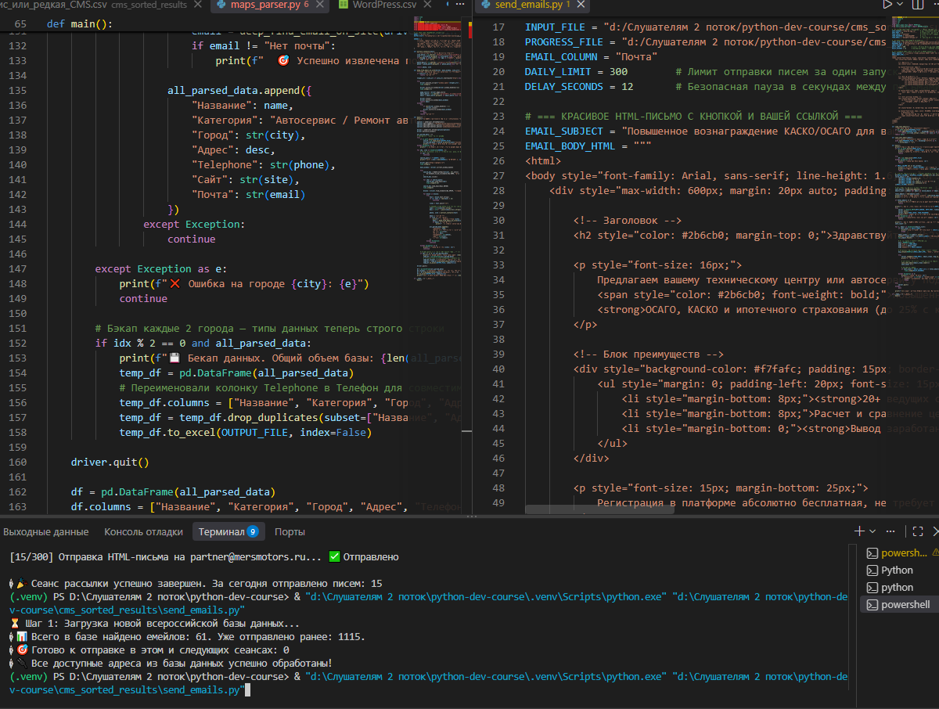The width and height of the screenshot is (939, 709).
Task: Switch to the 'Консоль отладки' panel tab
Action: 143,532
